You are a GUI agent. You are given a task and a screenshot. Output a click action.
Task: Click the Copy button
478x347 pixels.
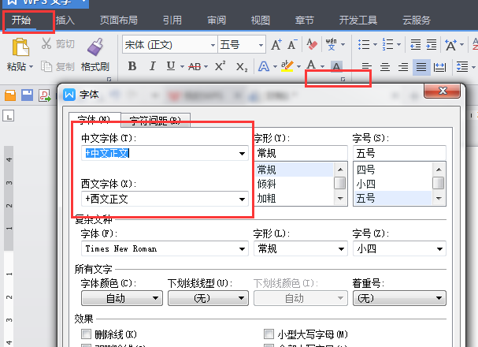pyautogui.click(x=58, y=66)
